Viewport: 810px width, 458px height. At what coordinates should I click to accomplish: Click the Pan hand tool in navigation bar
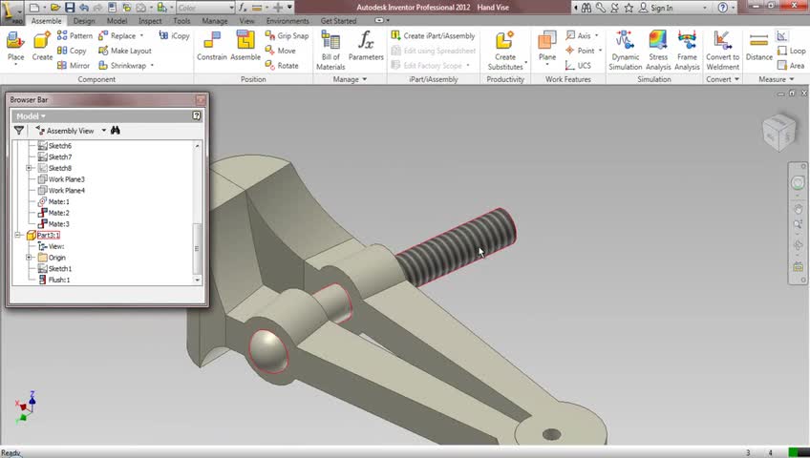click(799, 209)
